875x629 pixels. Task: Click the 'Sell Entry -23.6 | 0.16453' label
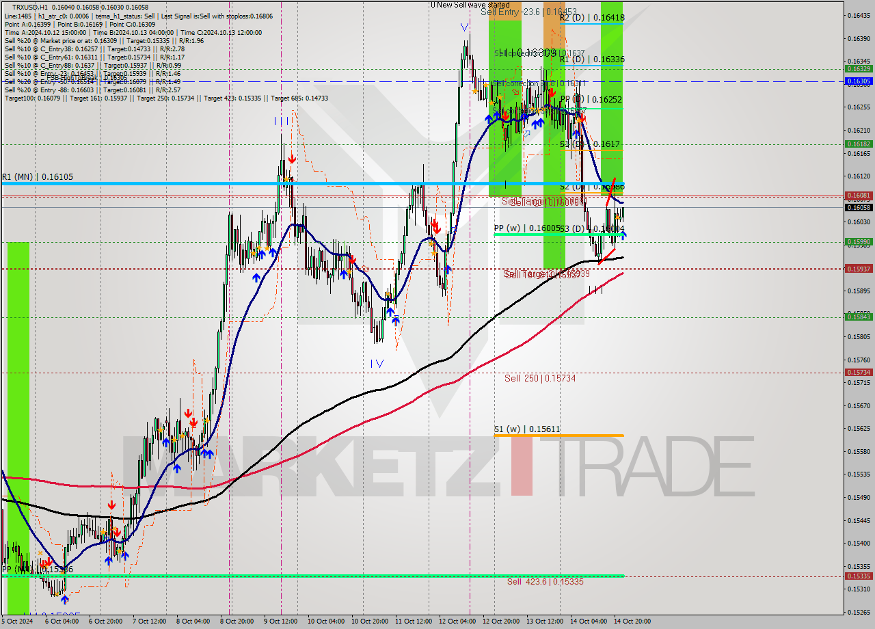click(528, 12)
